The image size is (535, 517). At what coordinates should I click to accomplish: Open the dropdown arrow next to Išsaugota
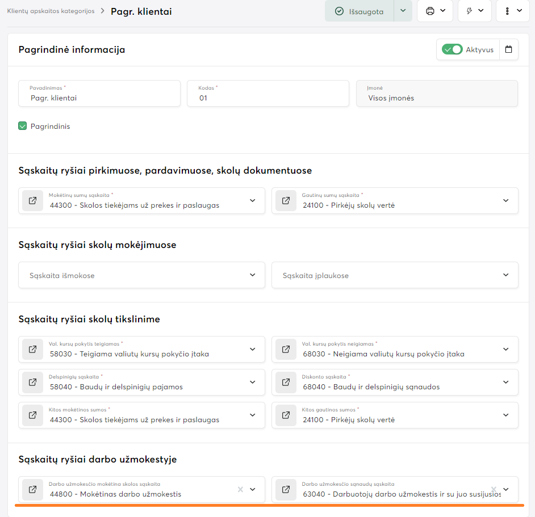click(403, 11)
